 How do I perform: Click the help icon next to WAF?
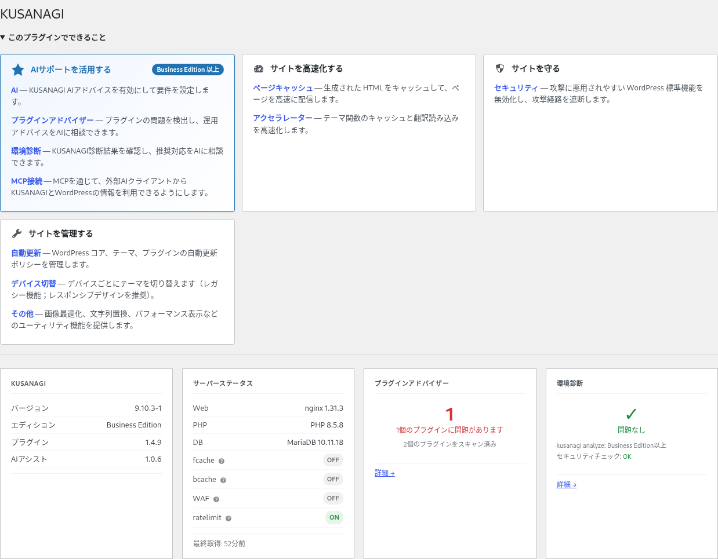216,499
